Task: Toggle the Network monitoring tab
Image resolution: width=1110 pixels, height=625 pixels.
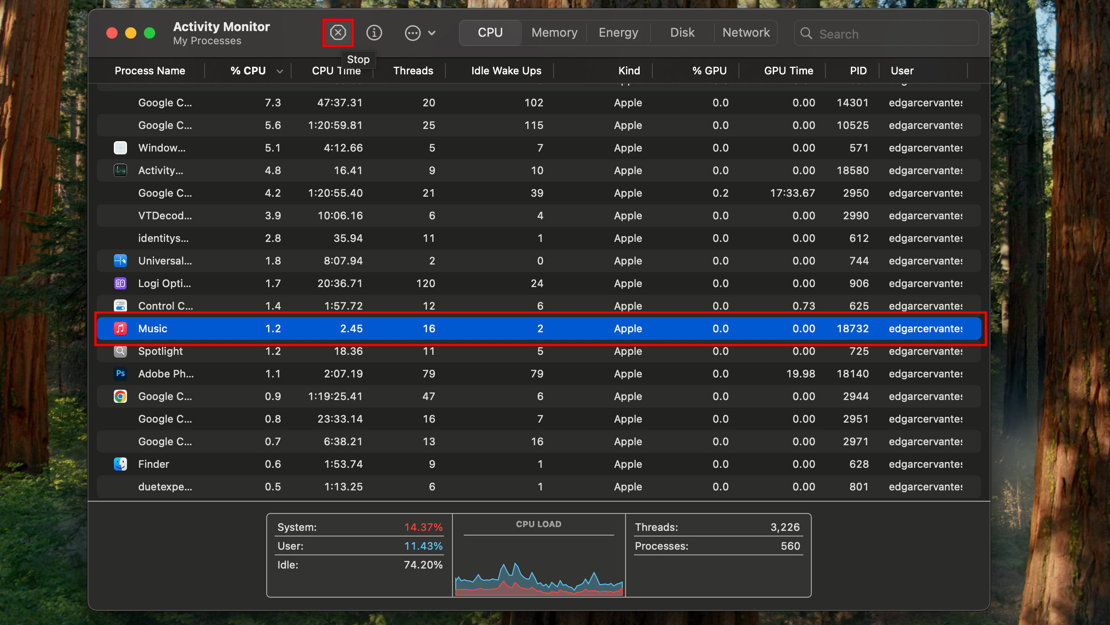Action: pos(746,33)
